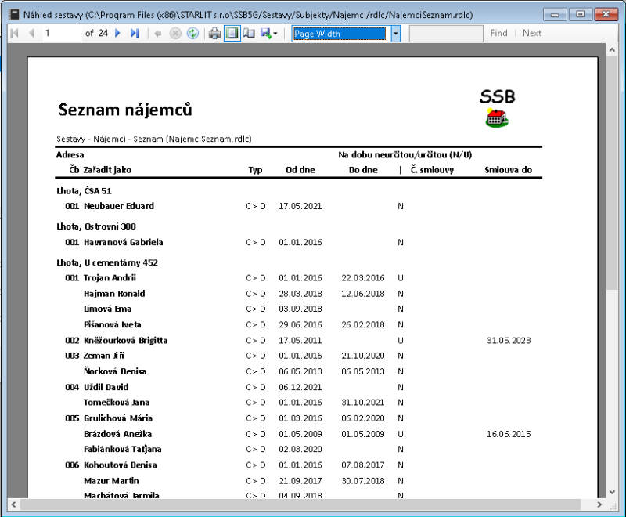The width and height of the screenshot is (626, 517).
Task: Stop rendering the report
Action: pos(174,34)
